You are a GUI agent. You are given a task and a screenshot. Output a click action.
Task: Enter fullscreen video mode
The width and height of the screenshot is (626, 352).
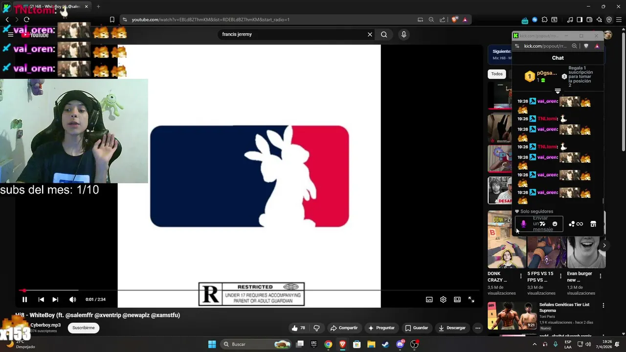pyautogui.click(x=471, y=300)
